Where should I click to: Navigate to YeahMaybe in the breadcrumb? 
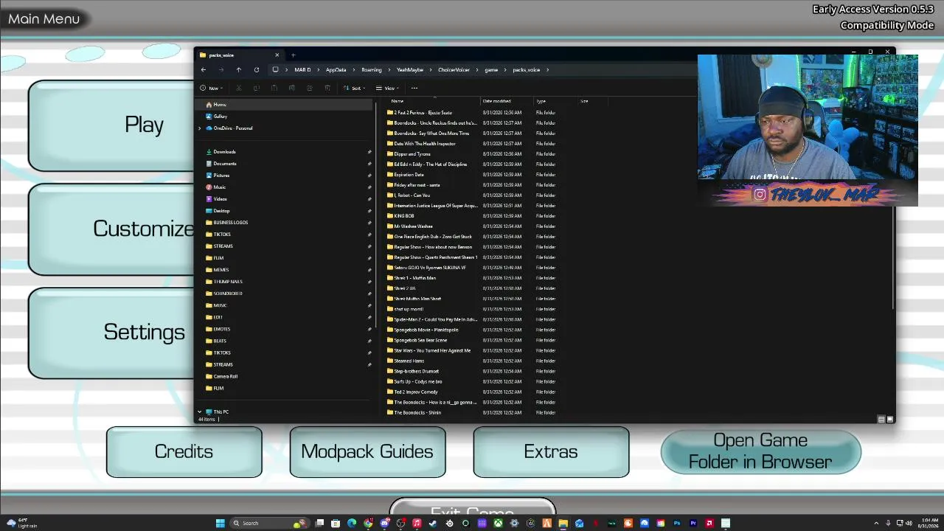pyautogui.click(x=410, y=70)
